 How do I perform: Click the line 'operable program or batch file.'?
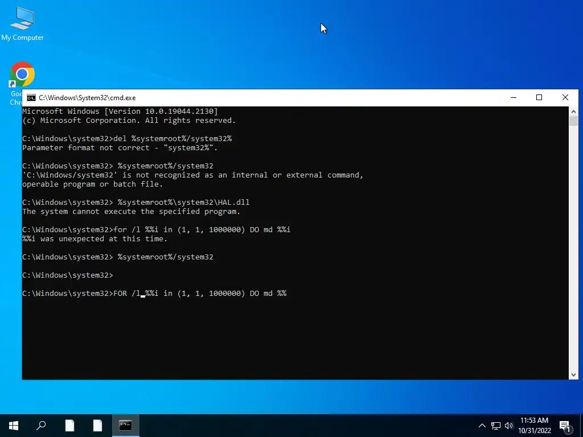coord(92,184)
